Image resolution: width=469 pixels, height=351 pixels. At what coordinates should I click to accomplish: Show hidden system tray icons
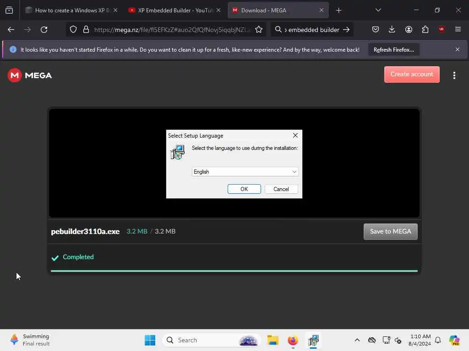pyautogui.click(x=357, y=340)
